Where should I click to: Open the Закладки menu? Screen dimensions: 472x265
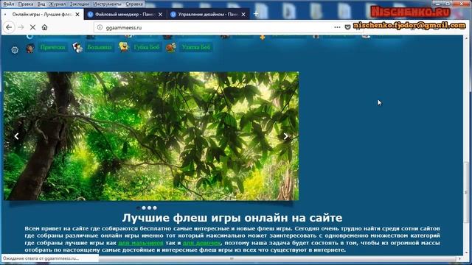point(80,4)
